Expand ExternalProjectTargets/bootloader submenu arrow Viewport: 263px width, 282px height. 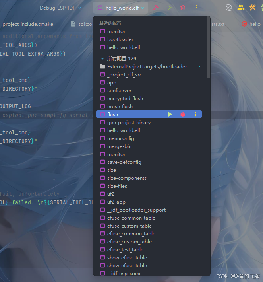click(199, 66)
